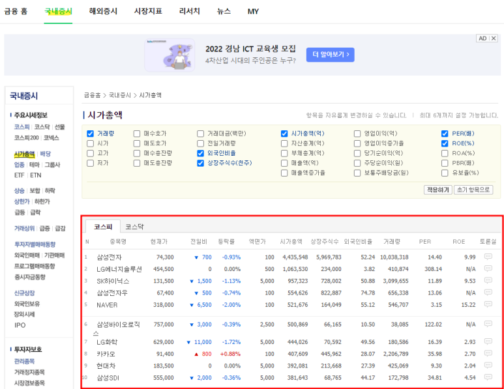Open 상한가 link in sidebar
This screenshot has width=504, height=389.
(x=22, y=202)
